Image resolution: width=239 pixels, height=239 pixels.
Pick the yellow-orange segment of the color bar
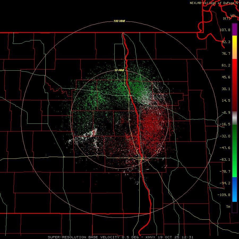click(234, 47)
